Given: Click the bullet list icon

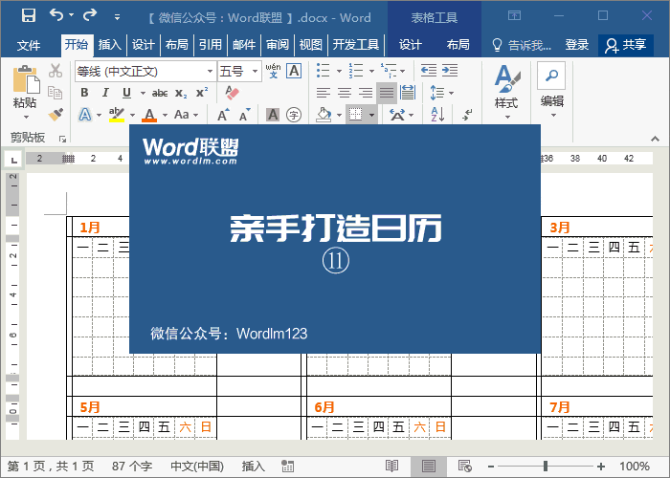Looking at the screenshot, I should tap(324, 71).
